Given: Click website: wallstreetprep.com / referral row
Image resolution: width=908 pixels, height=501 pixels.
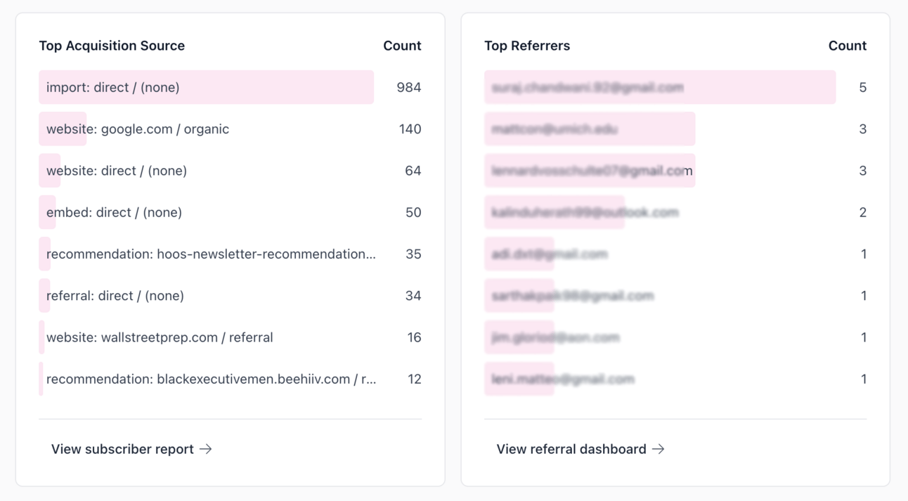Looking at the screenshot, I should 230,337.
